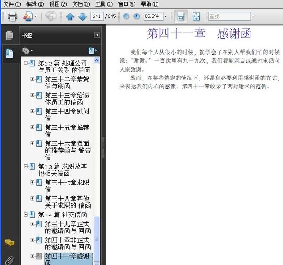Expand the 第三十五章推荐信 bookmark
283x265 pixels.
tap(32, 127)
